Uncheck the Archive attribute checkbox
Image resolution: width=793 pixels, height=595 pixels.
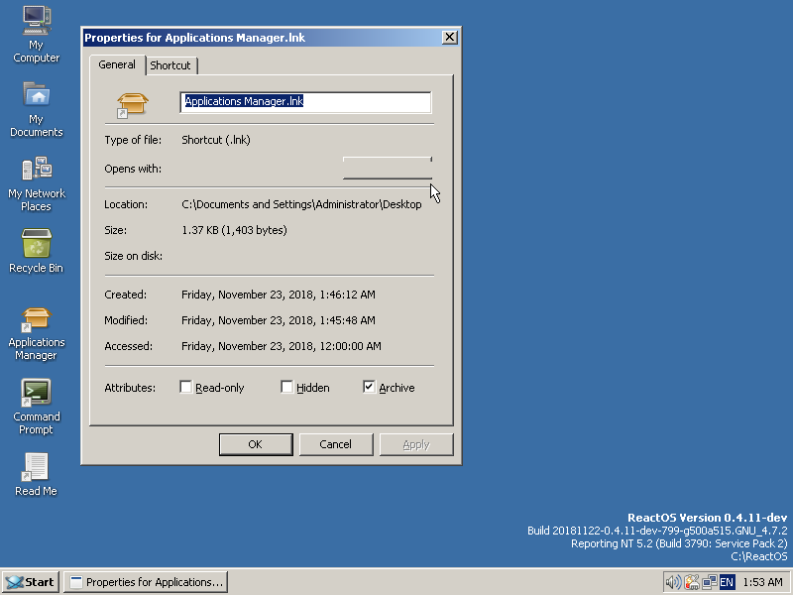[x=369, y=387]
